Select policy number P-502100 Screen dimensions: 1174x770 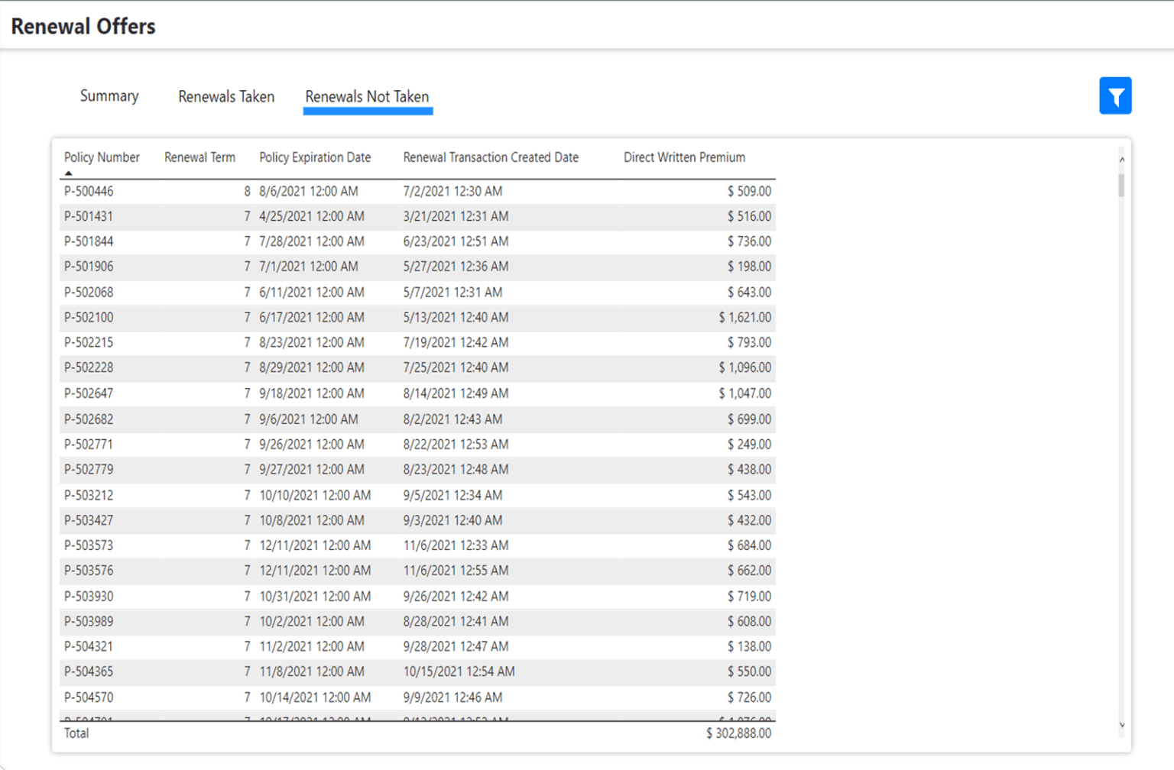click(x=89, y=317)
